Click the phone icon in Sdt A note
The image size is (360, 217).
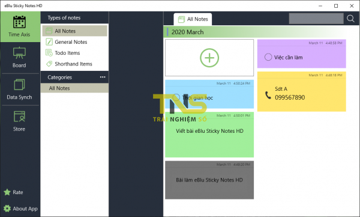[x=268, y=95]
